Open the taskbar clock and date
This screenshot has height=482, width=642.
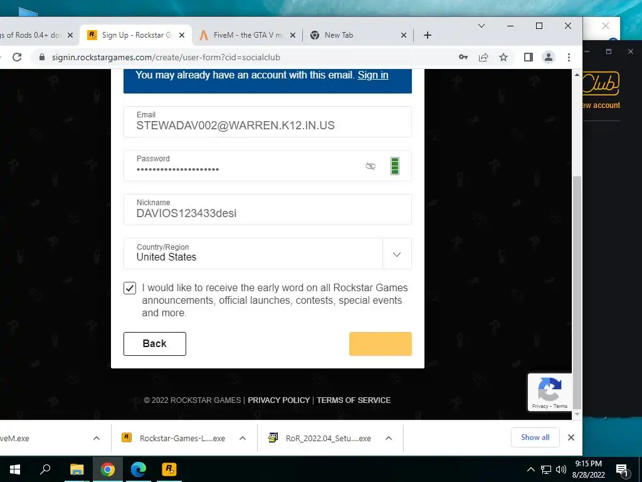(588, 469)
